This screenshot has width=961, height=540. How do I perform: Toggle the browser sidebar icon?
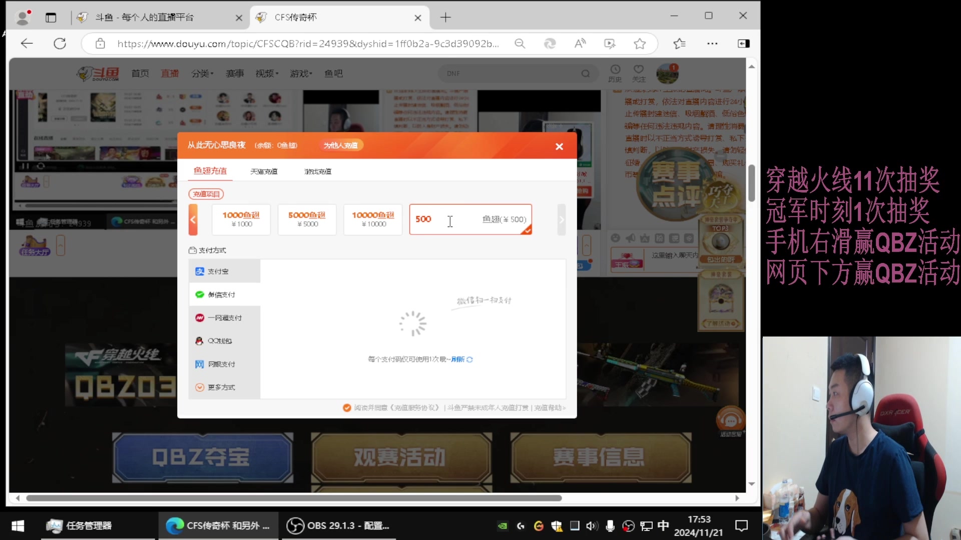(x=743, y=43)
